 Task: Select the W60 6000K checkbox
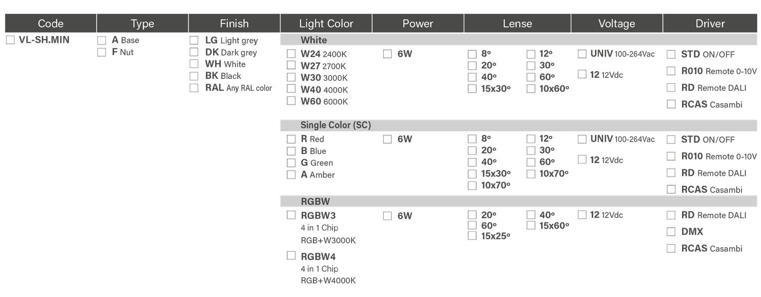[291, 101]
